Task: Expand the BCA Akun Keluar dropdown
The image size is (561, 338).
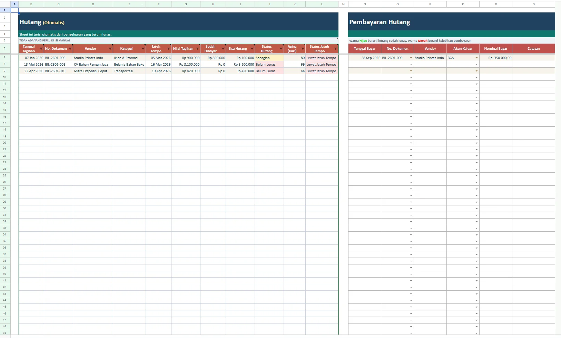Action: 476,58
